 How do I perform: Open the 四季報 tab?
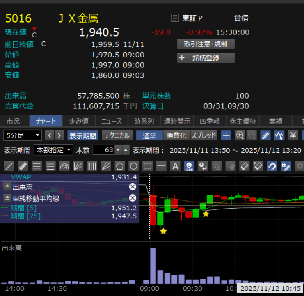pyautogui.click(x=210, y=121)
